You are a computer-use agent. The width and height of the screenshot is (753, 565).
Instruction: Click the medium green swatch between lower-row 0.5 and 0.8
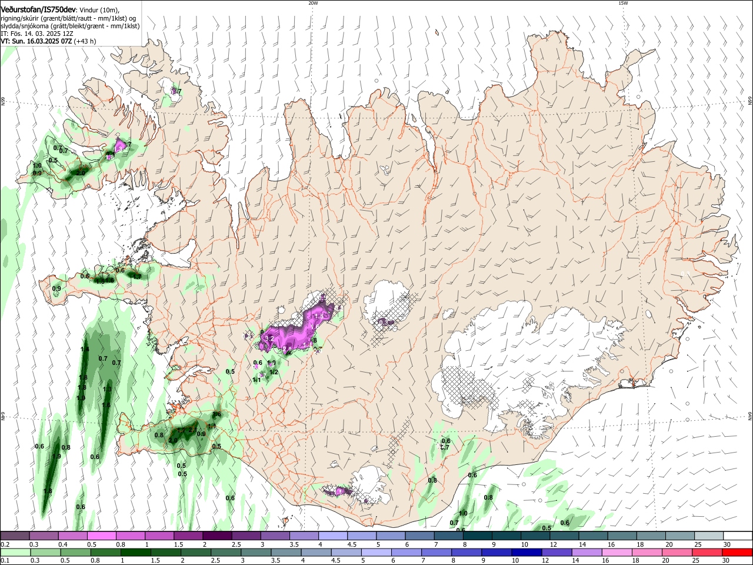click(x=75, y=552)
